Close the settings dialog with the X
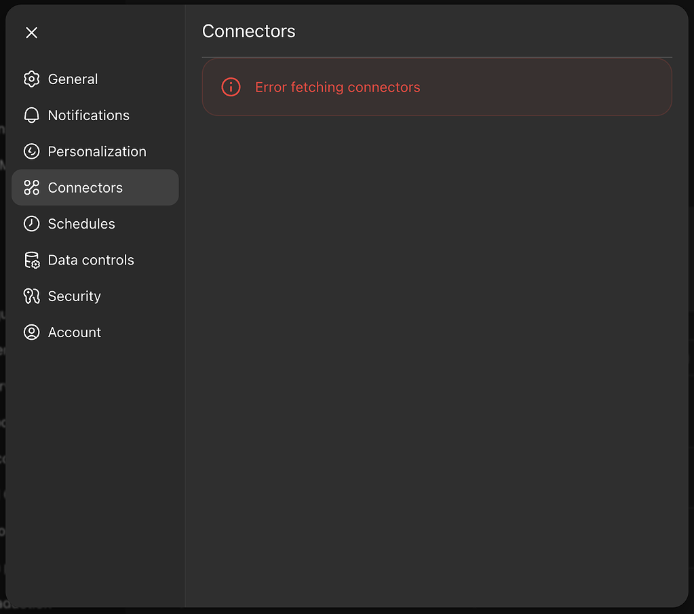The height and width of the screenshot is (614, 694). pyautogui.click(x=31, y=32)
